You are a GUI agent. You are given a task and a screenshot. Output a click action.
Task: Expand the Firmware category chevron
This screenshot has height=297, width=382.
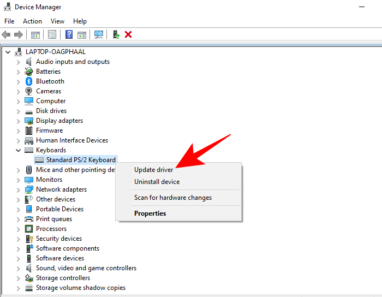(18, 131)
